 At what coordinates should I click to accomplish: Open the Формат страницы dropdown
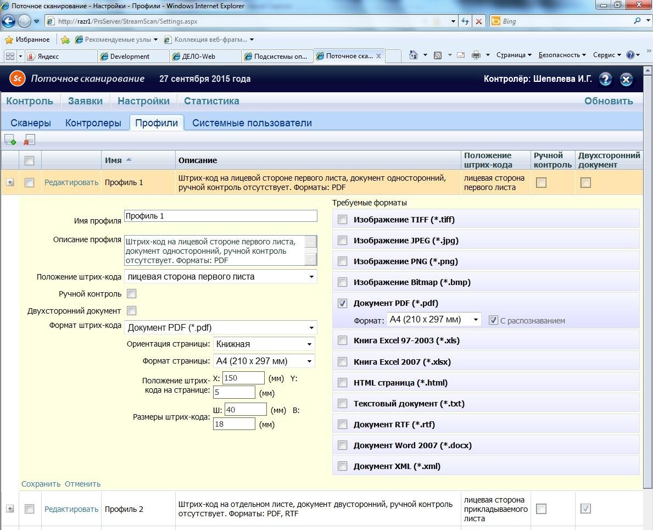(x=264, y=361)
